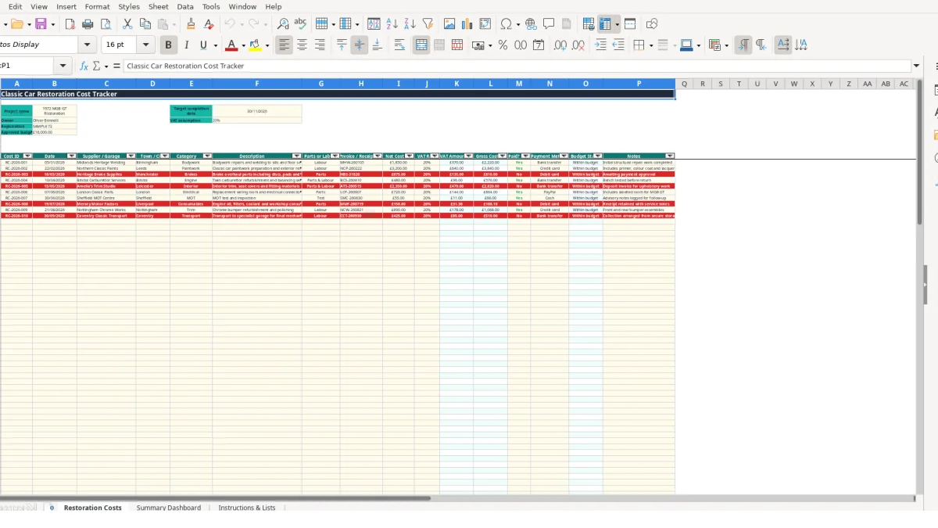
Task: Open the background color dropdown arrow
Action: pos(267,45)
